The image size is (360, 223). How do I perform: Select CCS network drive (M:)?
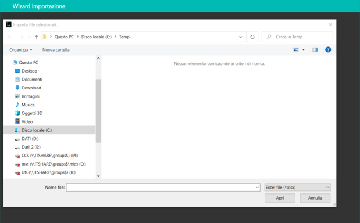tap(50, 156)
